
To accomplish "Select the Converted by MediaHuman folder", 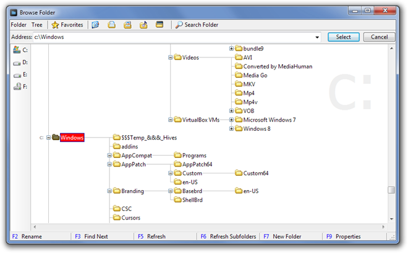I will [273, 66].
